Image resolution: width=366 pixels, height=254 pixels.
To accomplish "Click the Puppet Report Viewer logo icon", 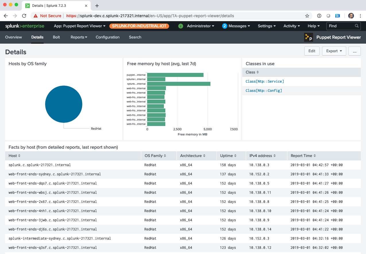I will 309,37.
